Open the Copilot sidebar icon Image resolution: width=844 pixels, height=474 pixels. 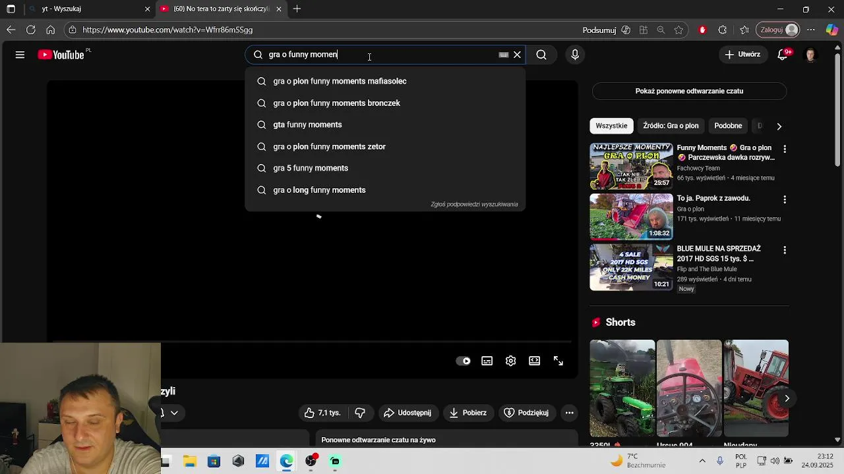[832, 30]
